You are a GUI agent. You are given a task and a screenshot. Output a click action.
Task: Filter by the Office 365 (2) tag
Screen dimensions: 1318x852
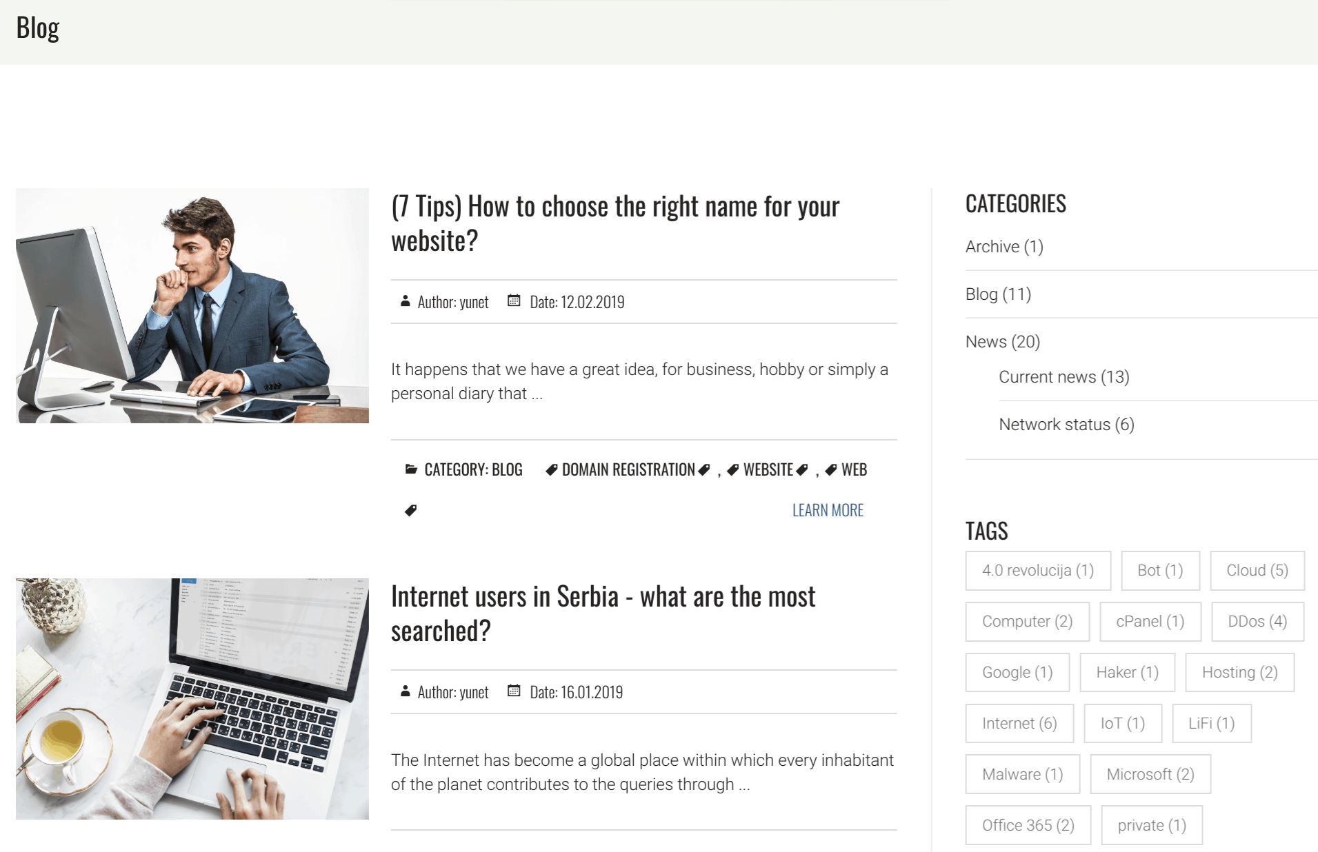(x=1028, y=825)
